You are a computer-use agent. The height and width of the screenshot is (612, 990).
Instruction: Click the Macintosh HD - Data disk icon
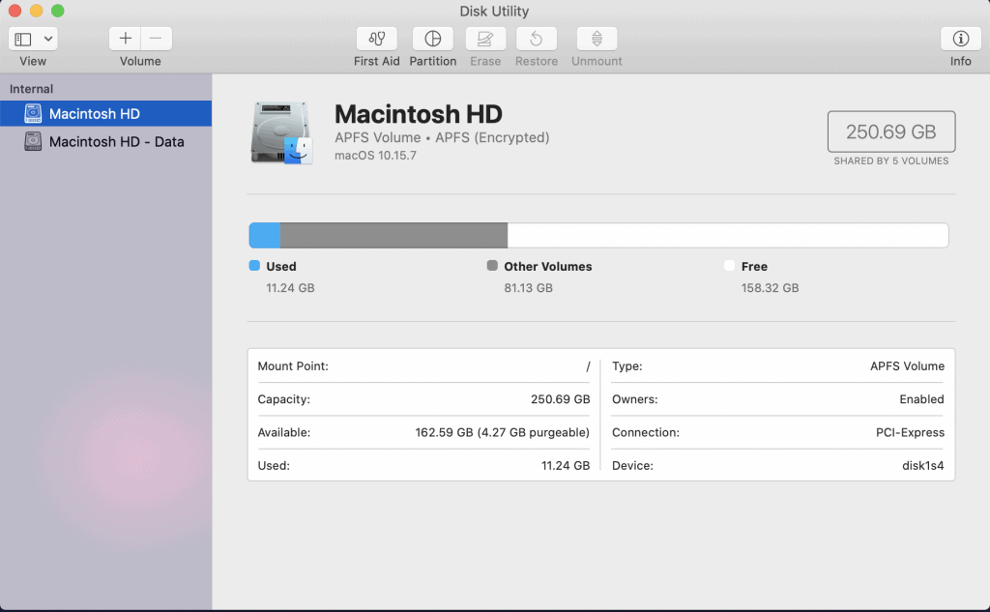point(34,142)
